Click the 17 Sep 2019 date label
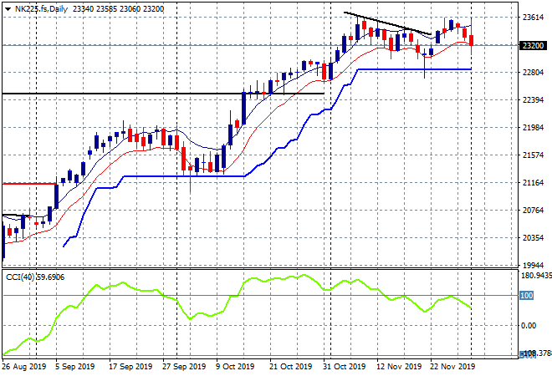 pos(130,367)
